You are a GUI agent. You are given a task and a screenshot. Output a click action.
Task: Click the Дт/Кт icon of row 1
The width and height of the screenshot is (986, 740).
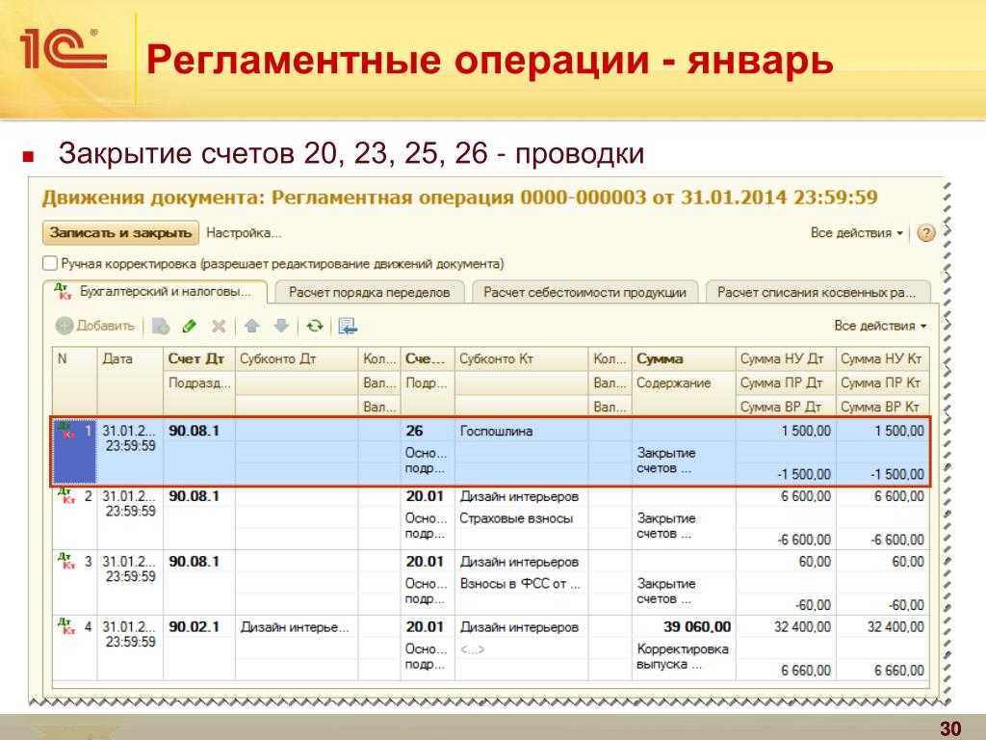pyautogui.click(x=65, y=431)
